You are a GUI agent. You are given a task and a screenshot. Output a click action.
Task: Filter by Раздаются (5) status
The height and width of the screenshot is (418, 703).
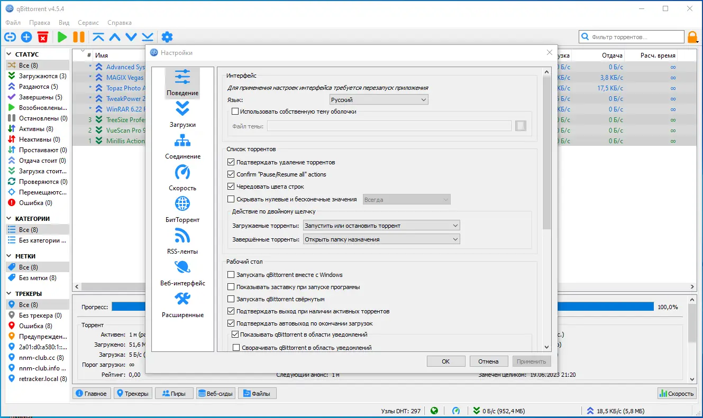click(x=38, y=87)
